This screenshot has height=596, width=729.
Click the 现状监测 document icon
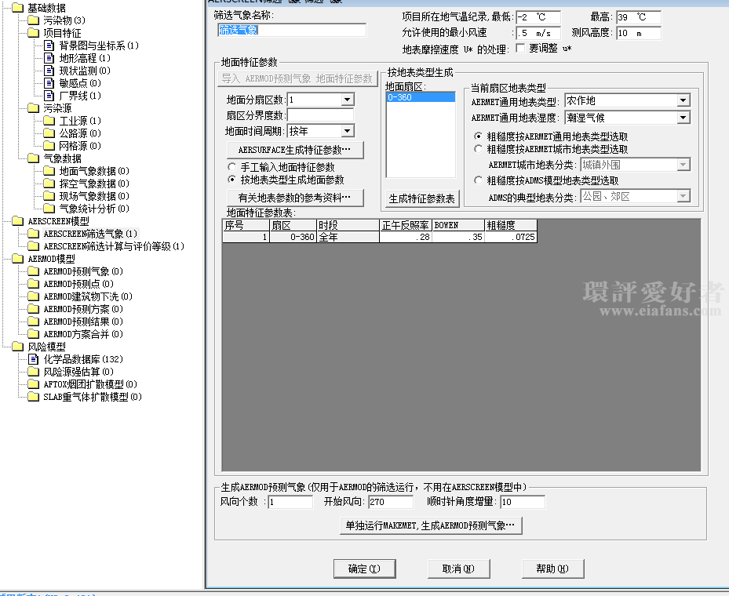click(x=49, y=70)
